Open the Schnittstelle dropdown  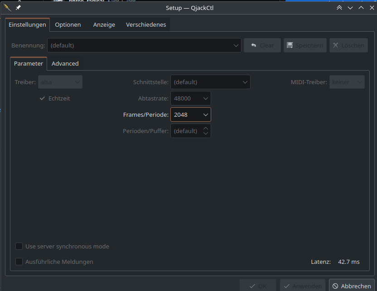tap(210, 82)
